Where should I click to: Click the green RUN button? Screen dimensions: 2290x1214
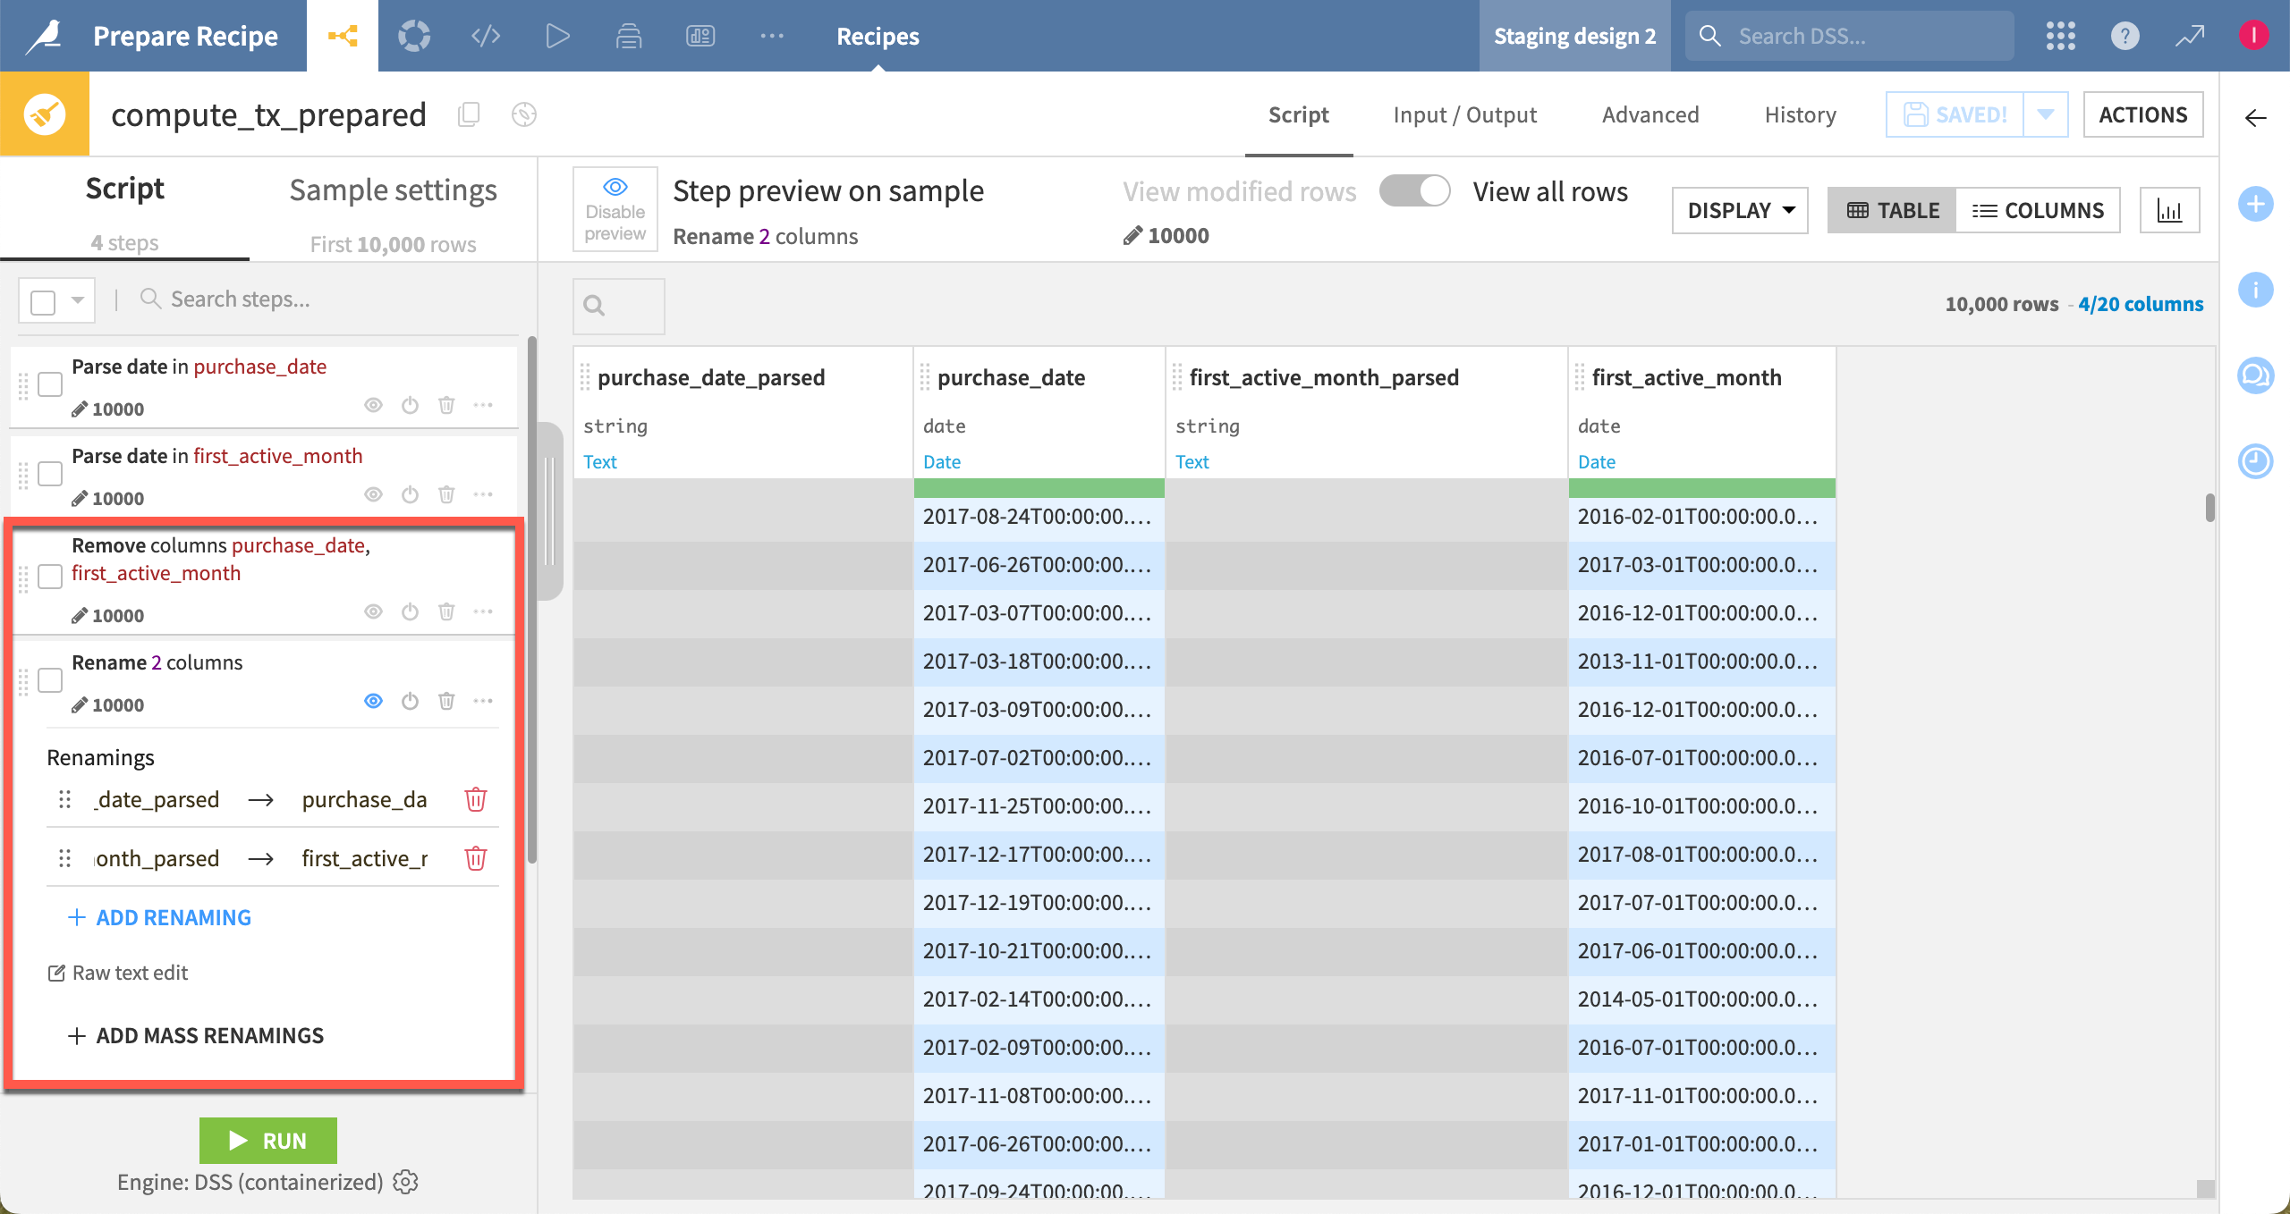coord(267,1141)
